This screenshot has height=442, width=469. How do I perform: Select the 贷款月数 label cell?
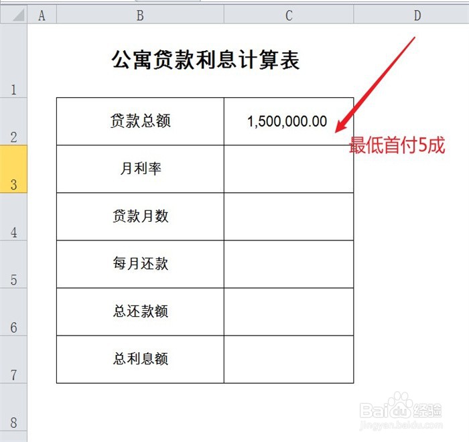(140, 216)
